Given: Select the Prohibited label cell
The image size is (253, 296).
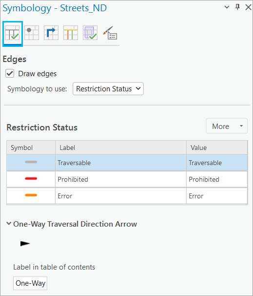Looking at the screenshot, I should coord(121,179).
